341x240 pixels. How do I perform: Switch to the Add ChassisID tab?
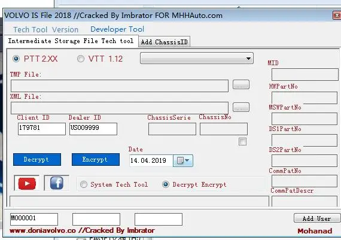pos(165,42)
